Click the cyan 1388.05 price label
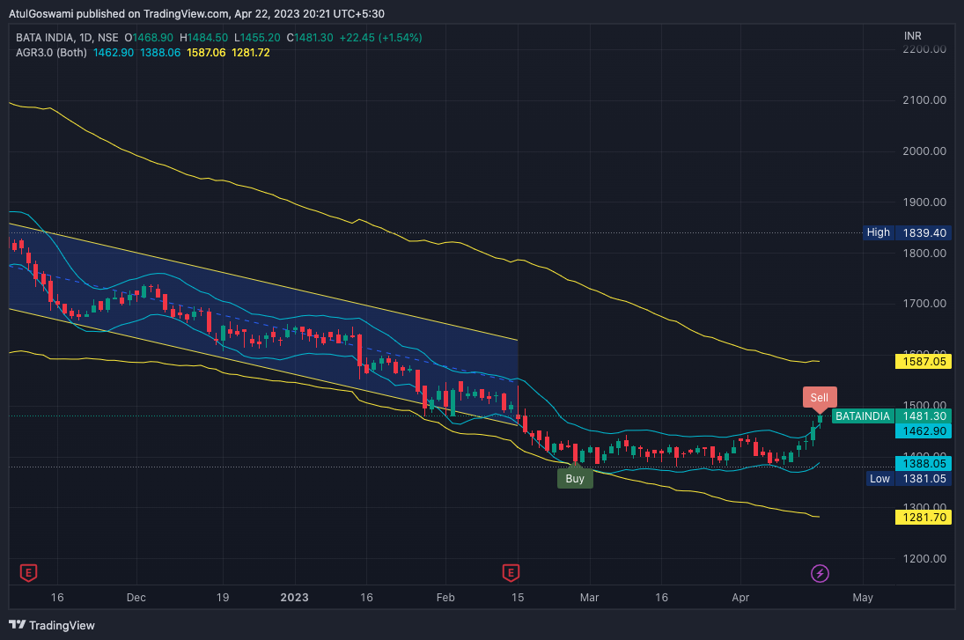 [x=924, y=464]
